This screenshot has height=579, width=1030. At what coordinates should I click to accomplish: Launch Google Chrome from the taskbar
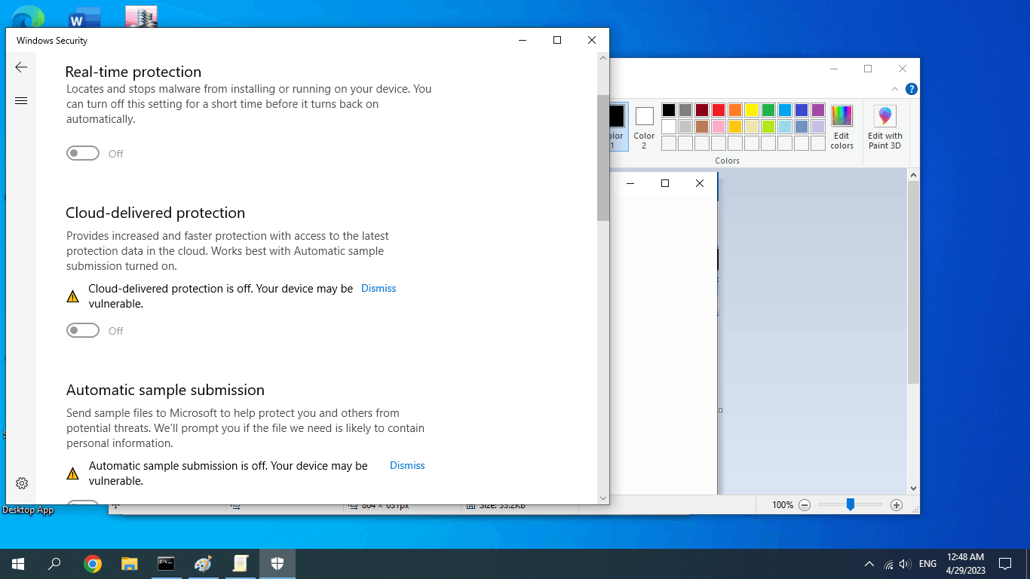(93, 563)
